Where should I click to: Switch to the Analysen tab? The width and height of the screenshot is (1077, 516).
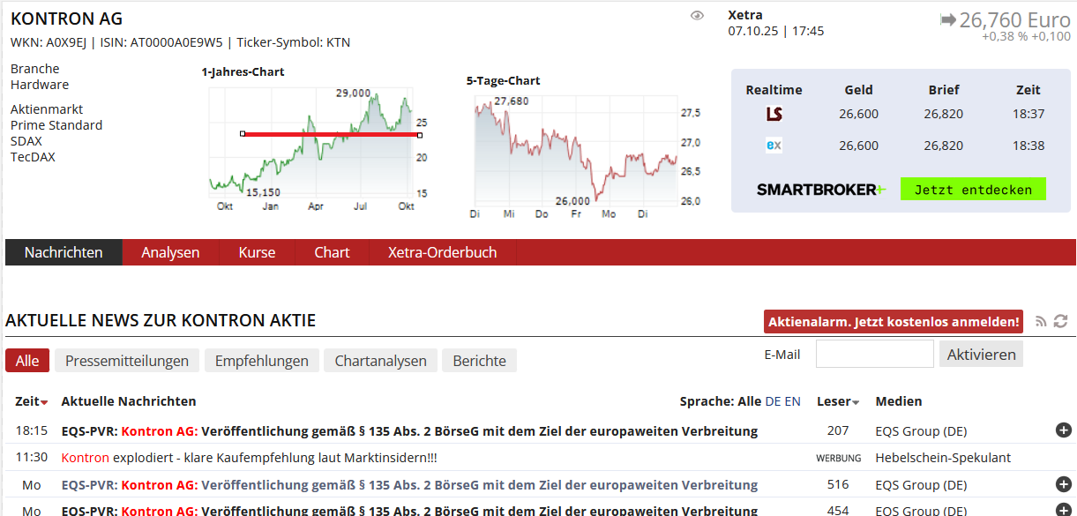170,251
